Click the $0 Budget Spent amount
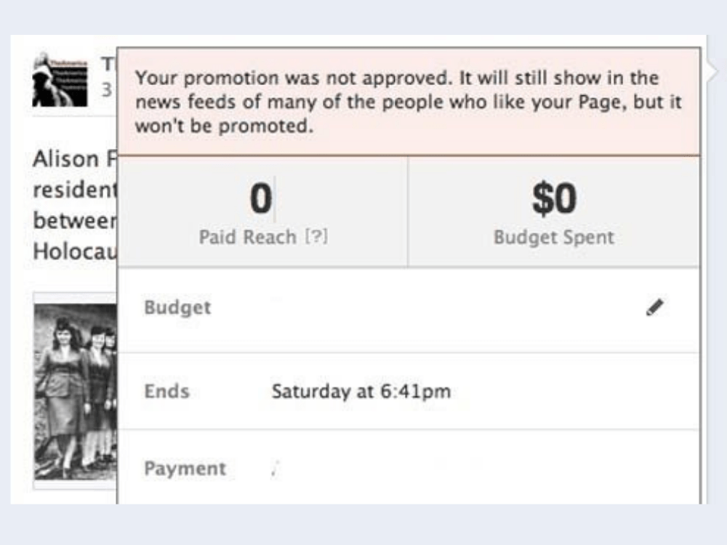This screenshot has height=545, width=727. (554, 199)
